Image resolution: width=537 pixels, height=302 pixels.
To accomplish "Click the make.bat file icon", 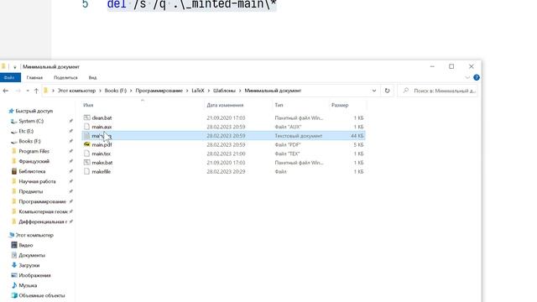I will tap(87, 163).
